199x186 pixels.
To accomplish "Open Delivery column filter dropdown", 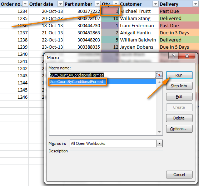I will (x=195, y=4).
